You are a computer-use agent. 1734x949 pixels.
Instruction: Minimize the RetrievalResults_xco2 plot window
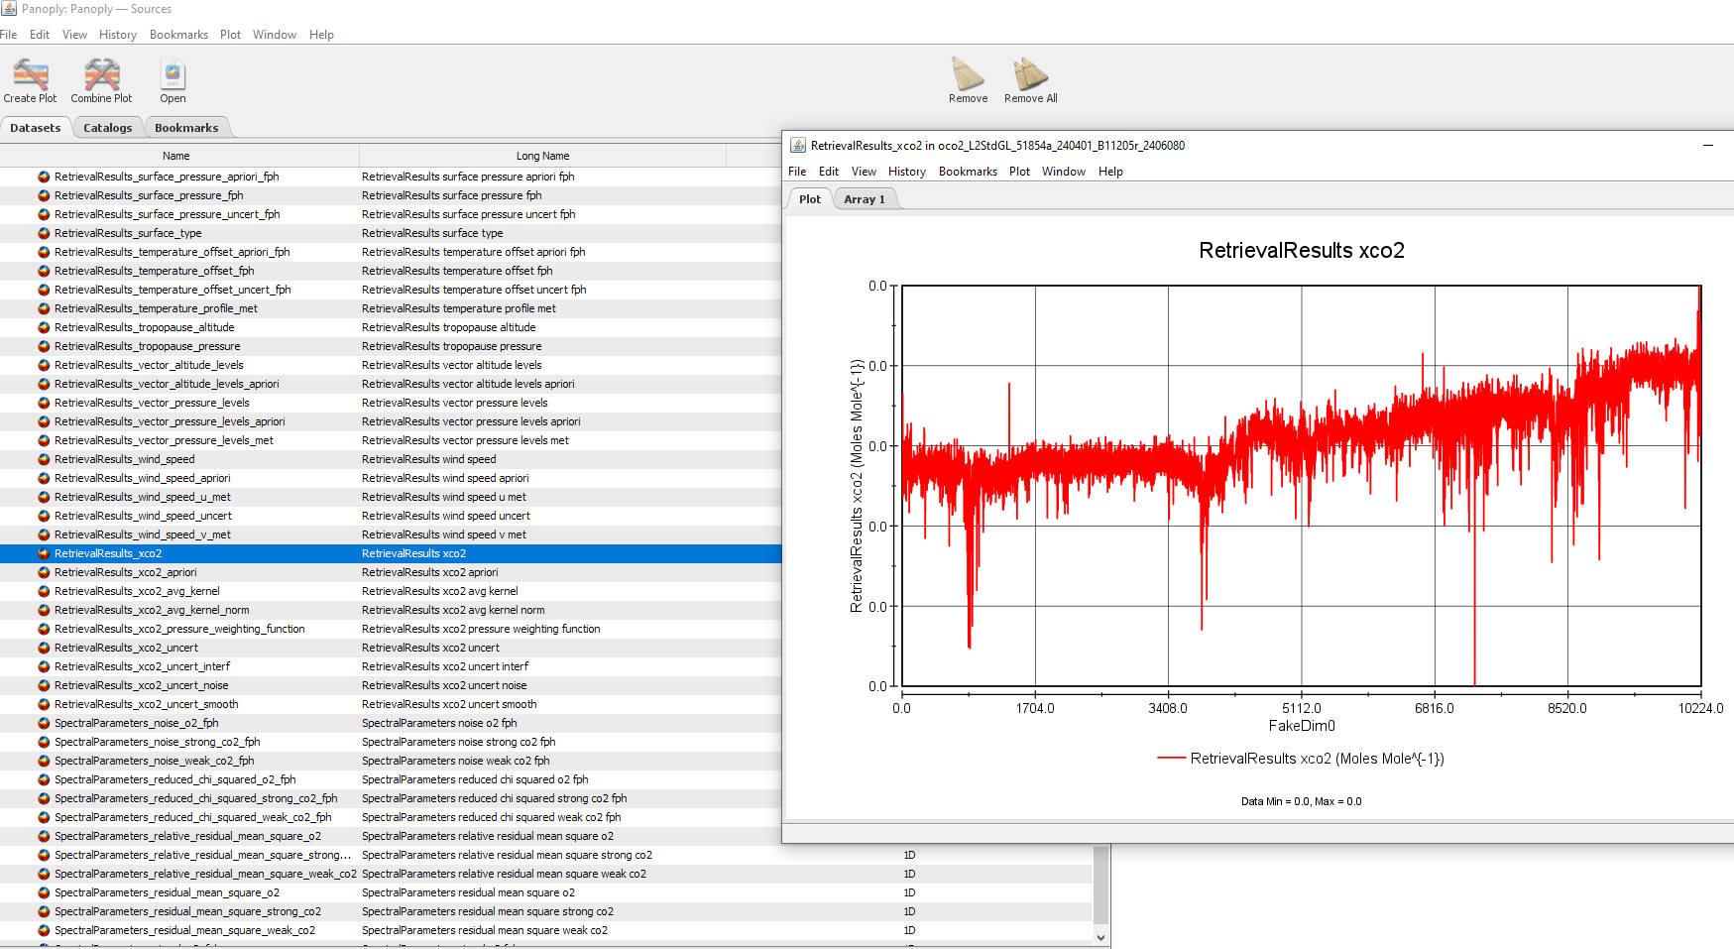(1708, 145)
